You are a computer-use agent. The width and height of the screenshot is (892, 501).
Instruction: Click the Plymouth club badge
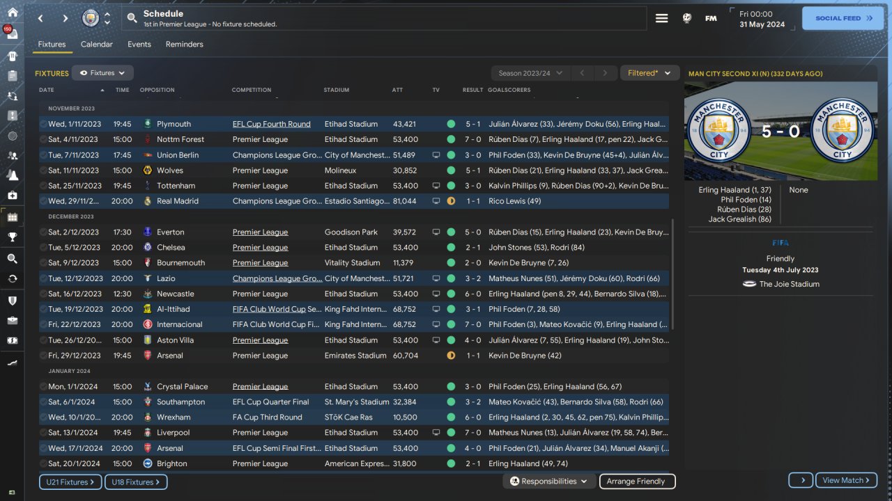pos(147,124)
